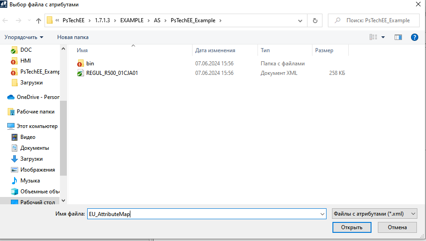Sort files by Дата изменения column
This screenshot has width=426, height=241.
tap(215, 50)
